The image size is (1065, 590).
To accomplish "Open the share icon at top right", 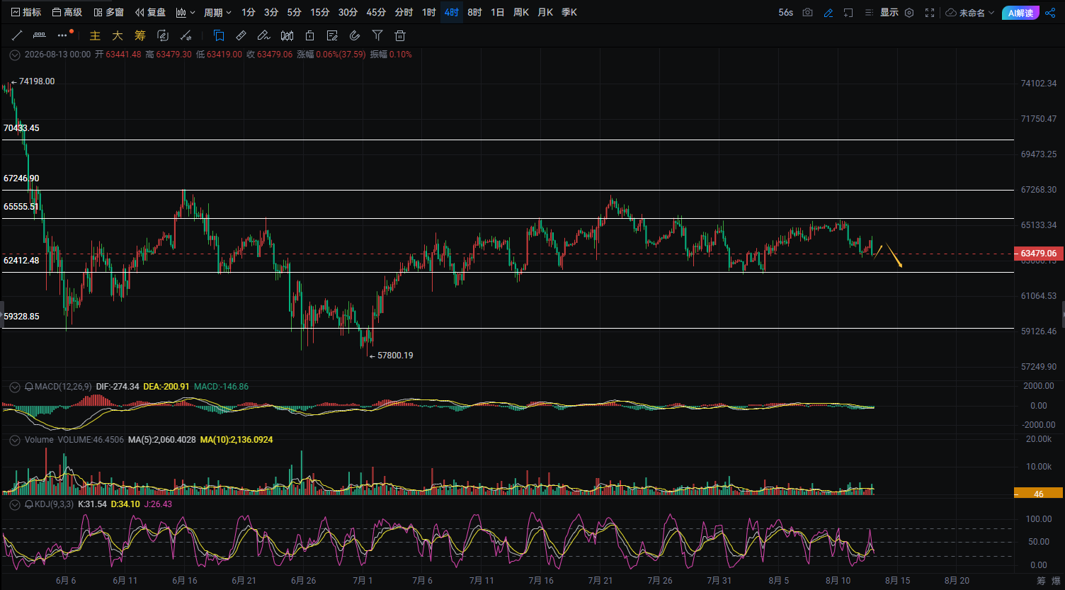I will [x=1050, y=13].
